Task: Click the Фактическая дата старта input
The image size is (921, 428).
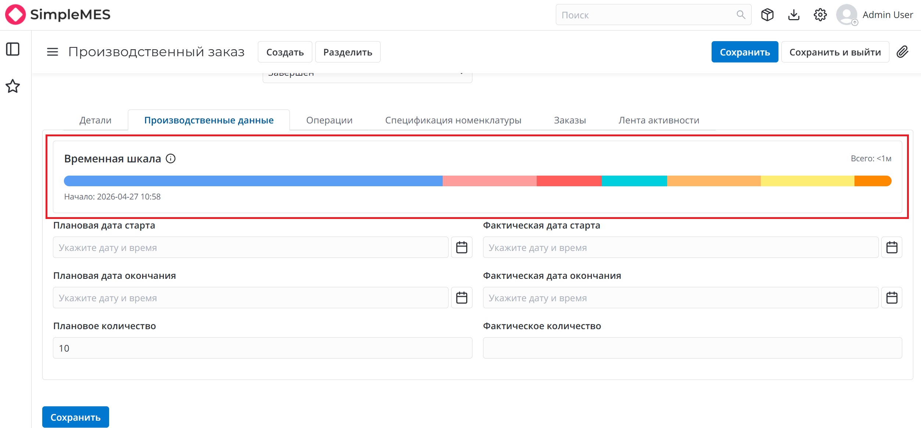Action: [x=680, y=247]
